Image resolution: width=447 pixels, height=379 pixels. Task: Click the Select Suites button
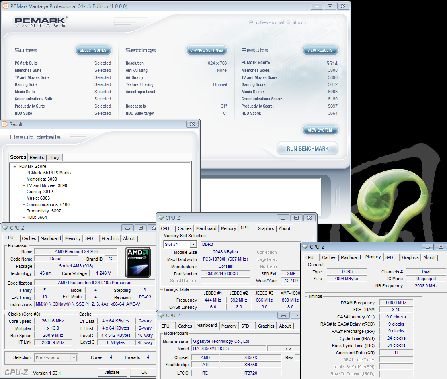pos(93,50)
